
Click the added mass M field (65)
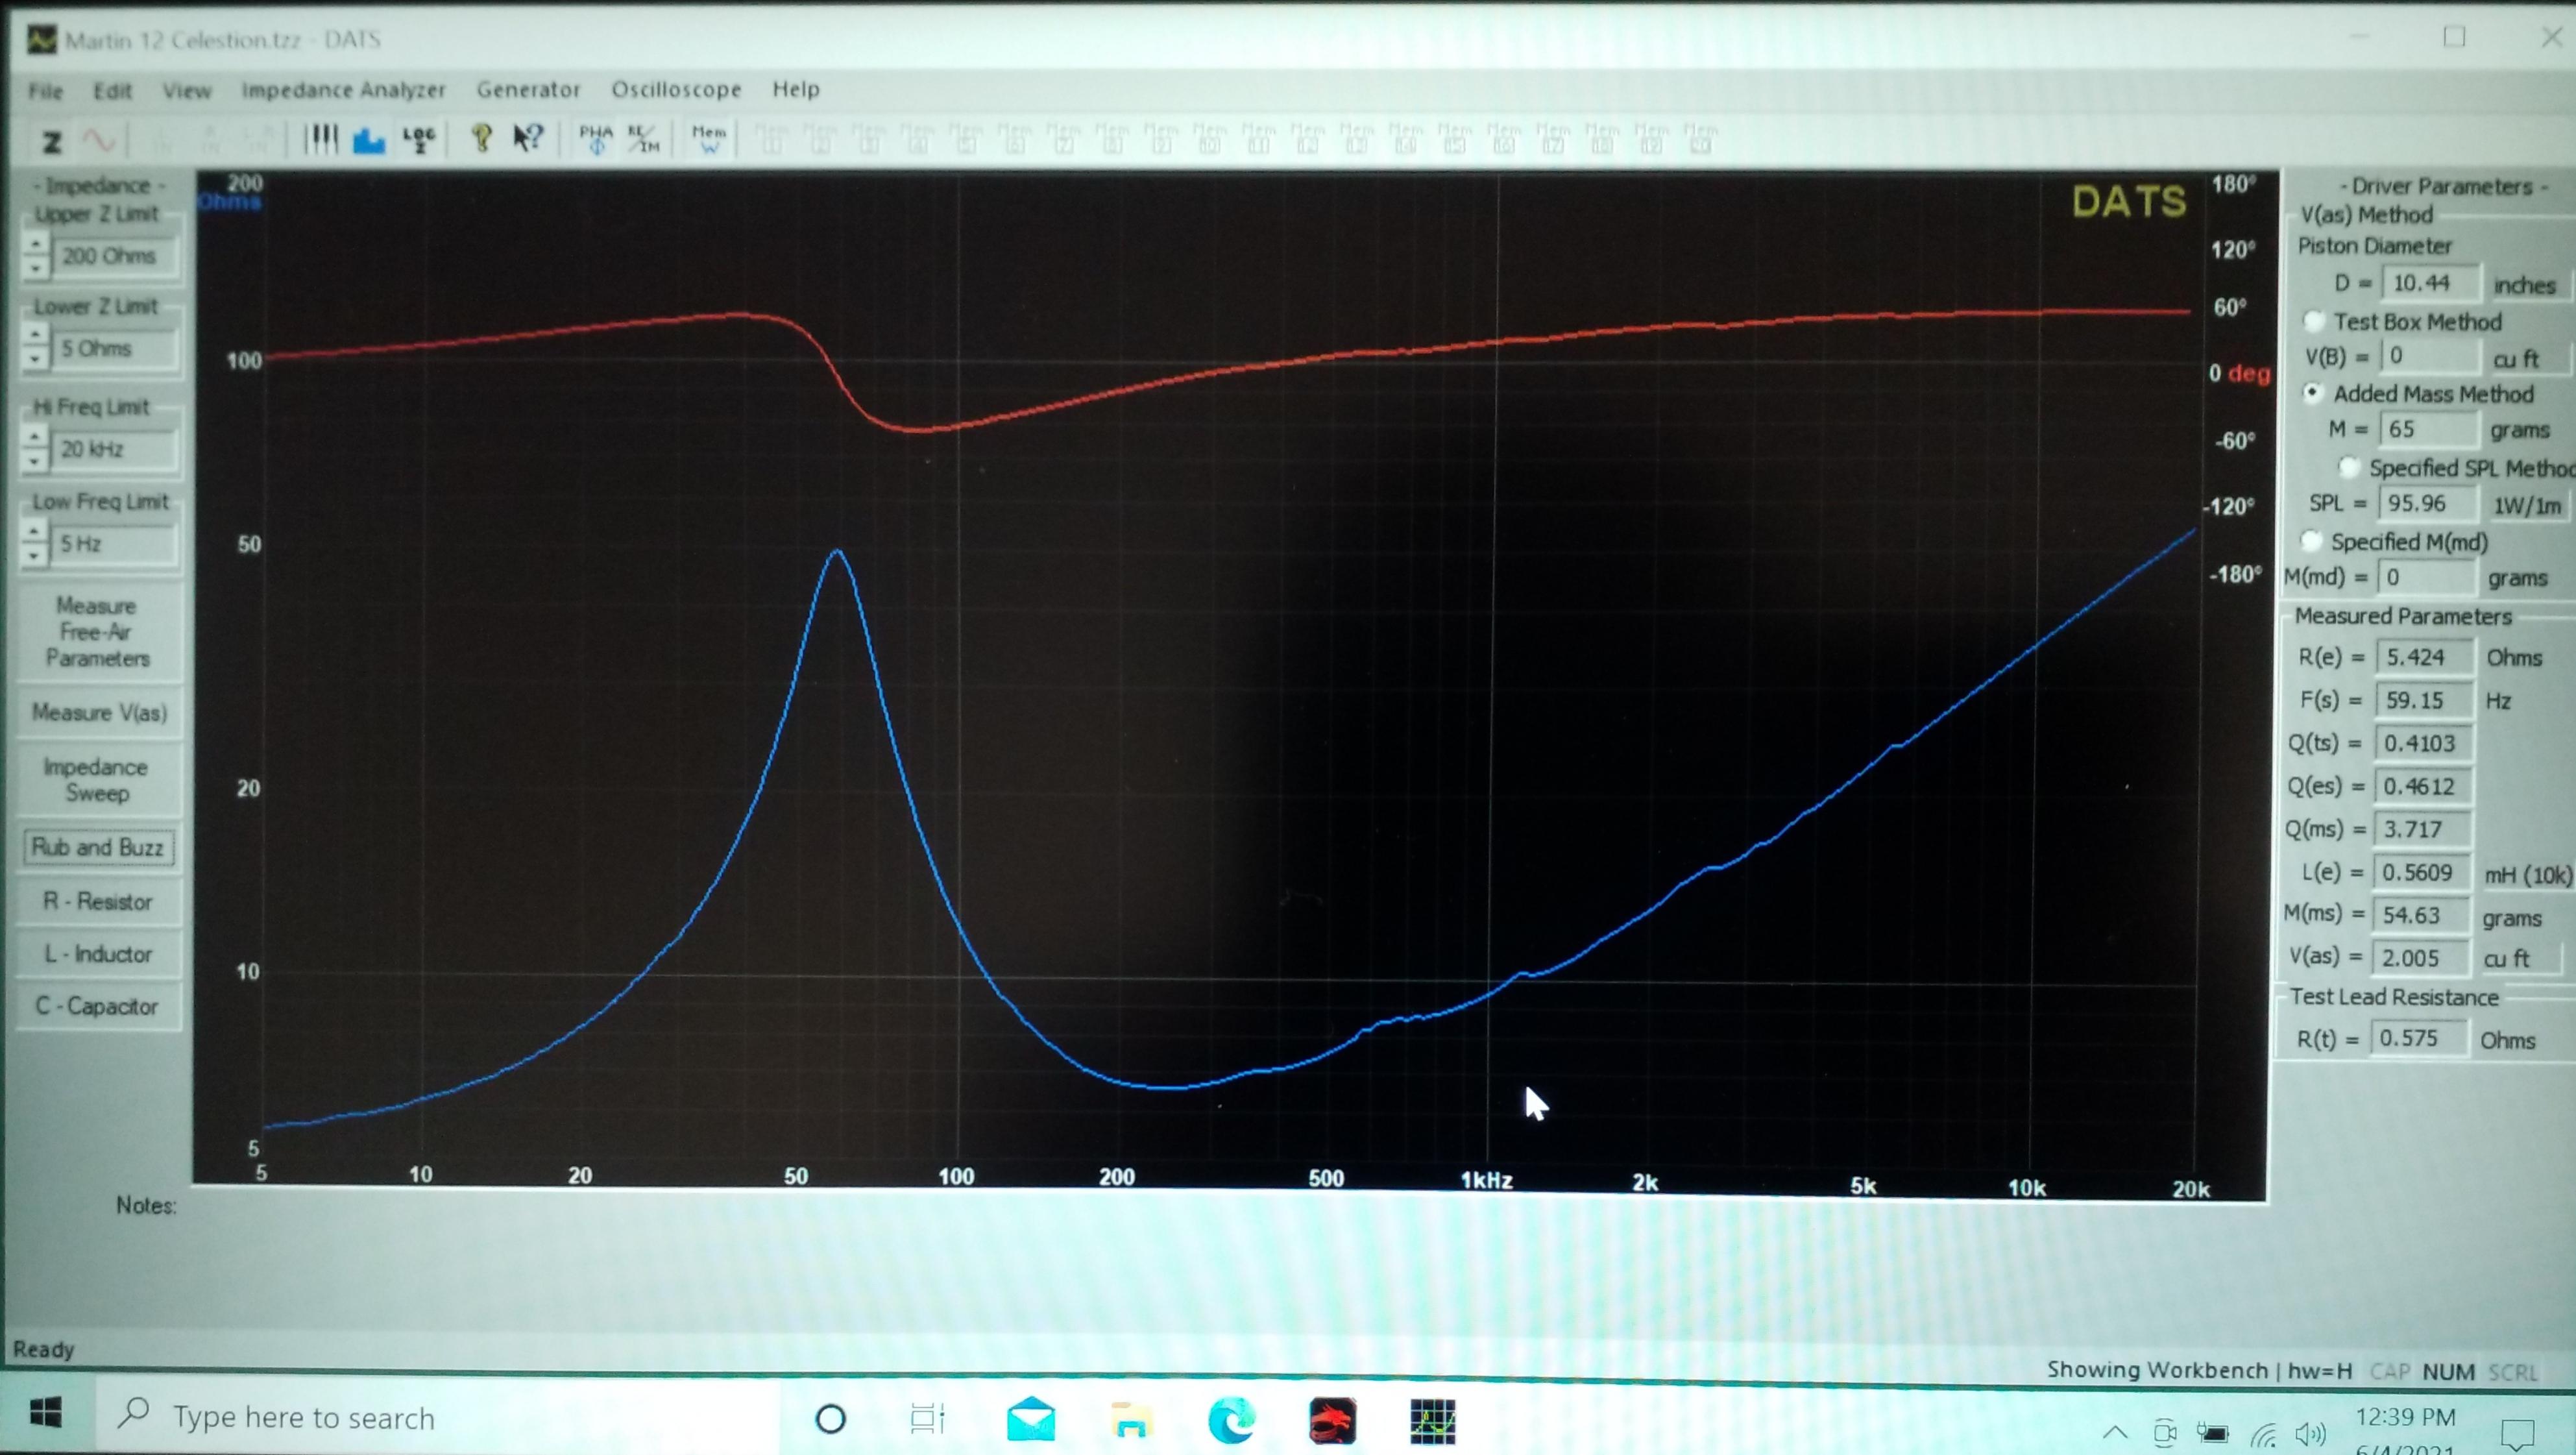tap(2428, 429)
